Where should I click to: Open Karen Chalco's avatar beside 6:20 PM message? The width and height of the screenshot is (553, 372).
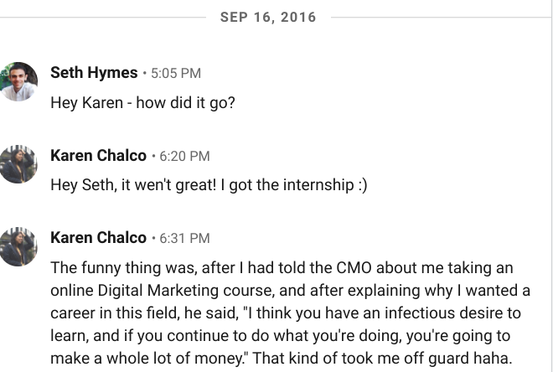[18, 164]
